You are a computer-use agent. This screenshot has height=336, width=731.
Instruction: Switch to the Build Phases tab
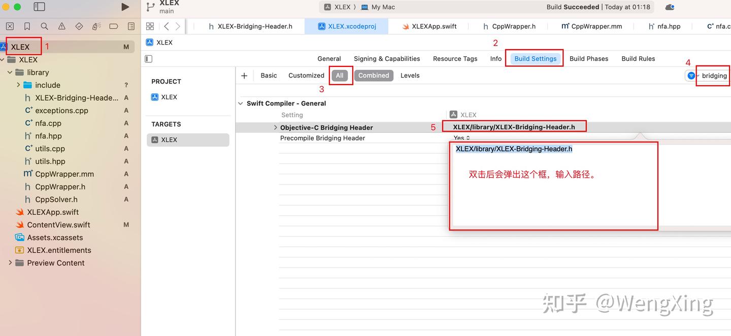click(589, 59)
